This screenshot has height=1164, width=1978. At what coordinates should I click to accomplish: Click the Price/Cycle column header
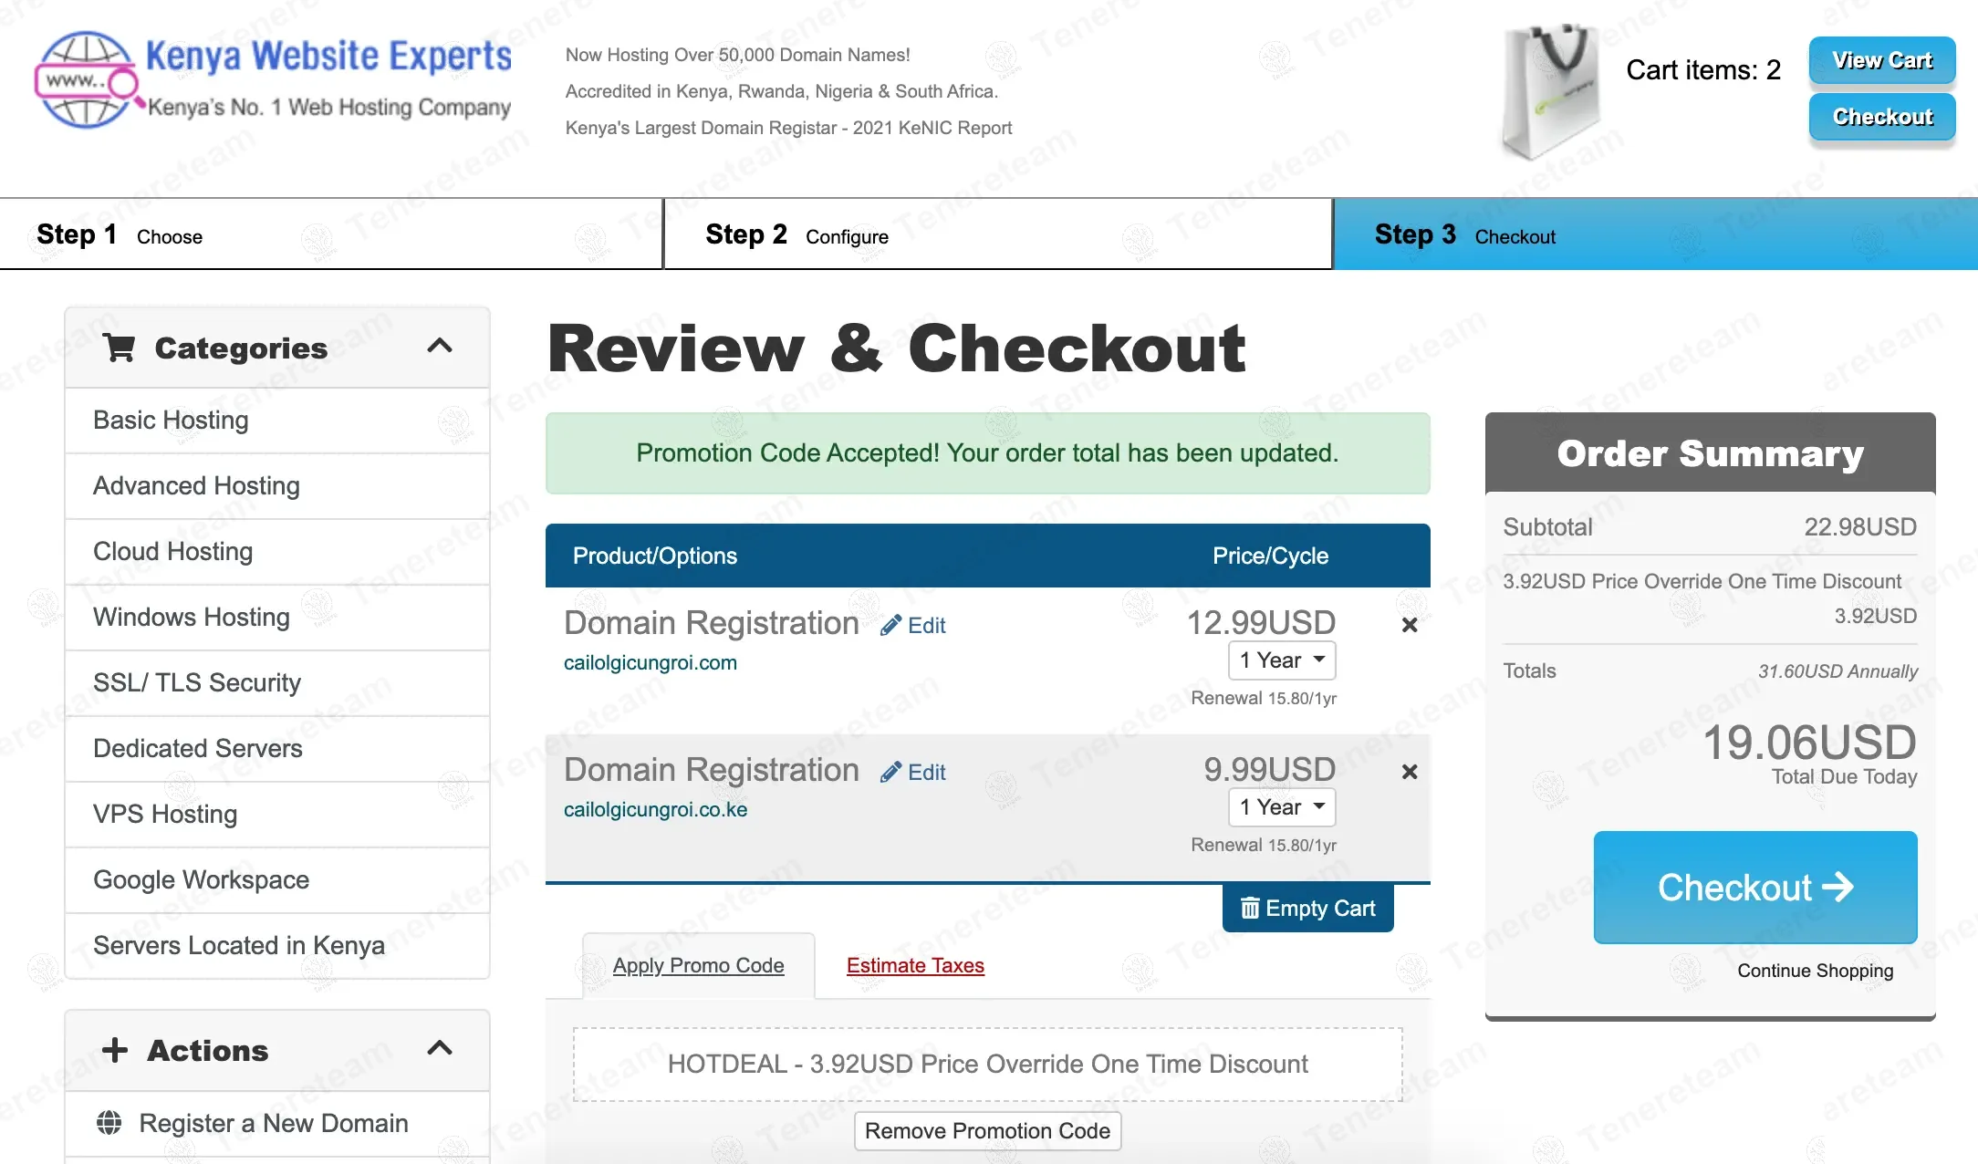1270,556
